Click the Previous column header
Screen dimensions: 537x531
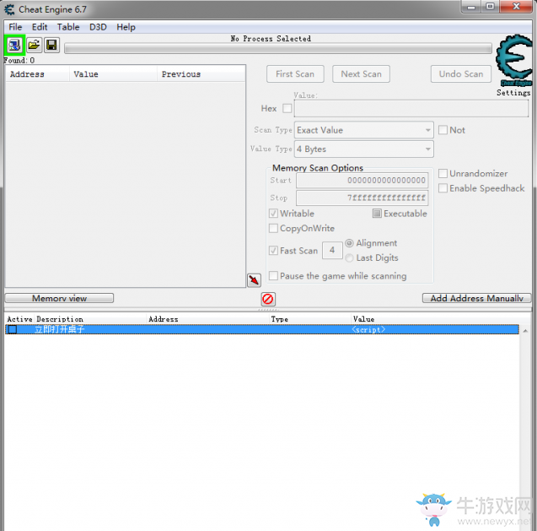(x=201, y=74)
